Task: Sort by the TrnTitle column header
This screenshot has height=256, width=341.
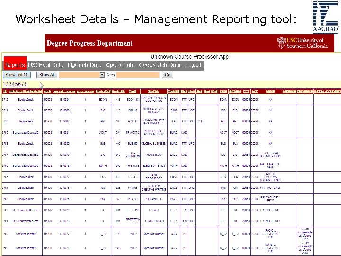Action: (x=154, y=91)
